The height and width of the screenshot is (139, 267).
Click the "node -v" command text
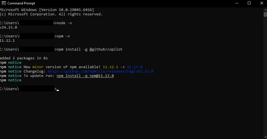pos(64,23)
